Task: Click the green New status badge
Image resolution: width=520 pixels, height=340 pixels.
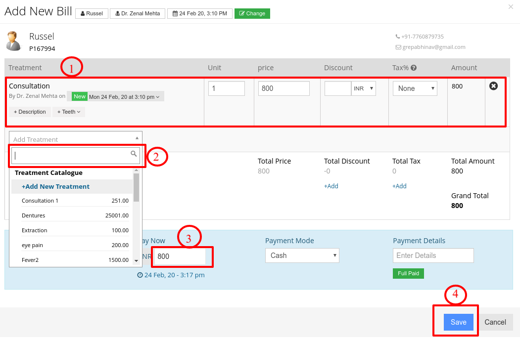Action: [x=80, y=96]
